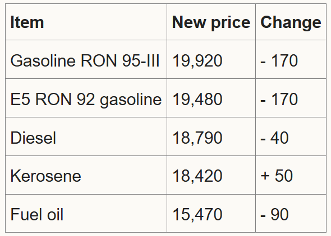Click the word price in the header
Image resolution: width=331 pixels, height=236 pixels.
(231, 23)
